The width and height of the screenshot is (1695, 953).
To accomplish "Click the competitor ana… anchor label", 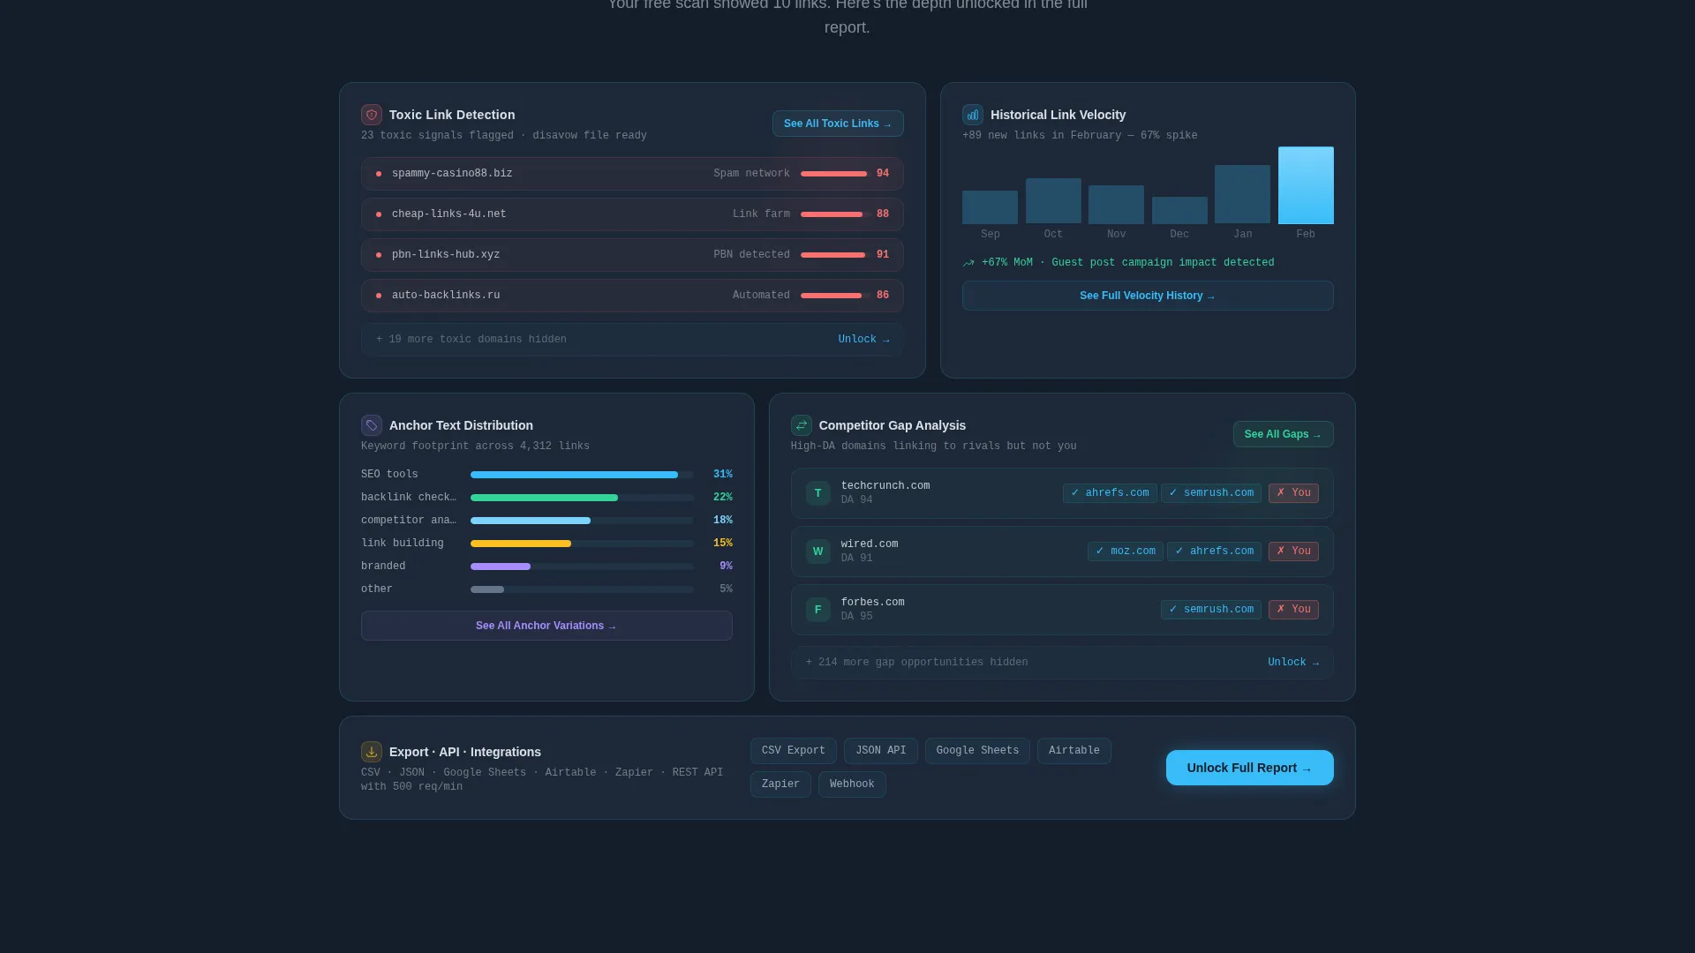I will point(409,521).
